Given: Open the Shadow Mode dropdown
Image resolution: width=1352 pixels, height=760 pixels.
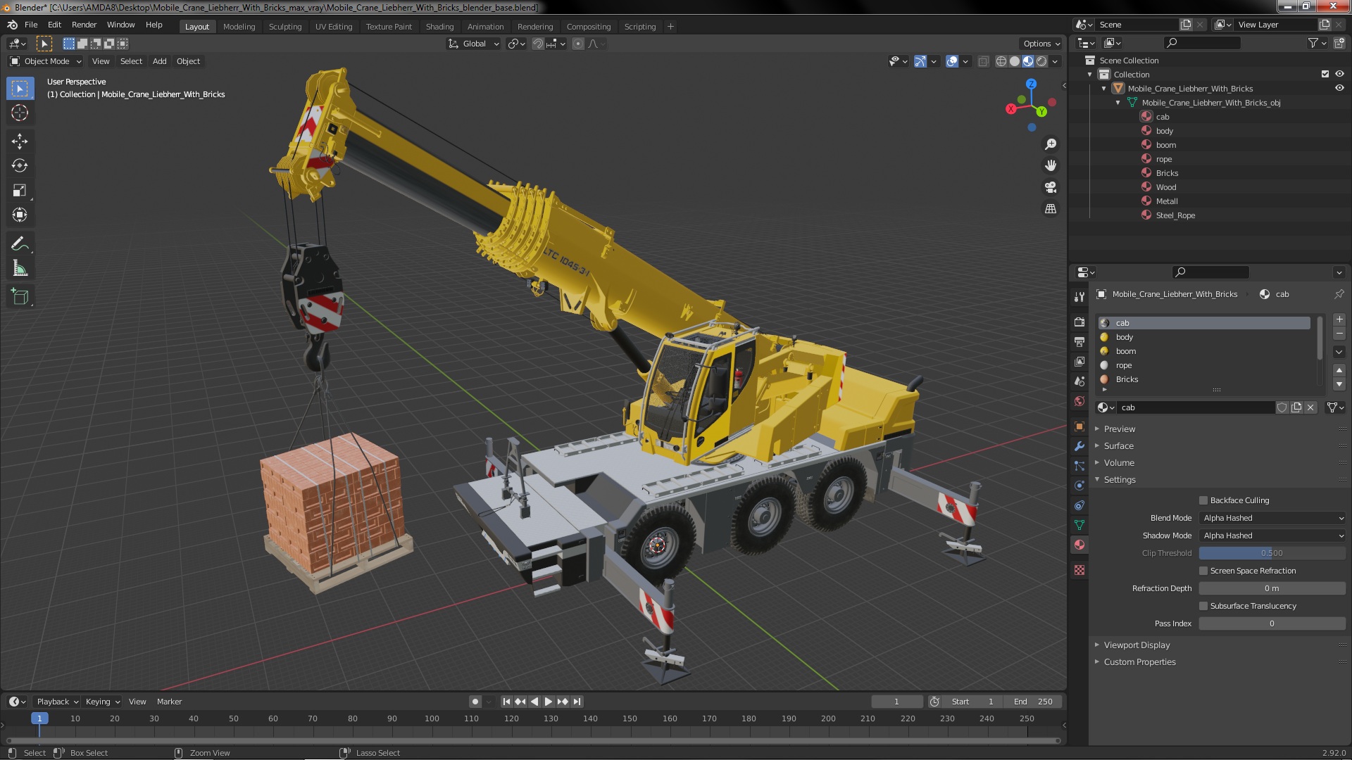Looking at the screenshot, I should [1272, 536].
